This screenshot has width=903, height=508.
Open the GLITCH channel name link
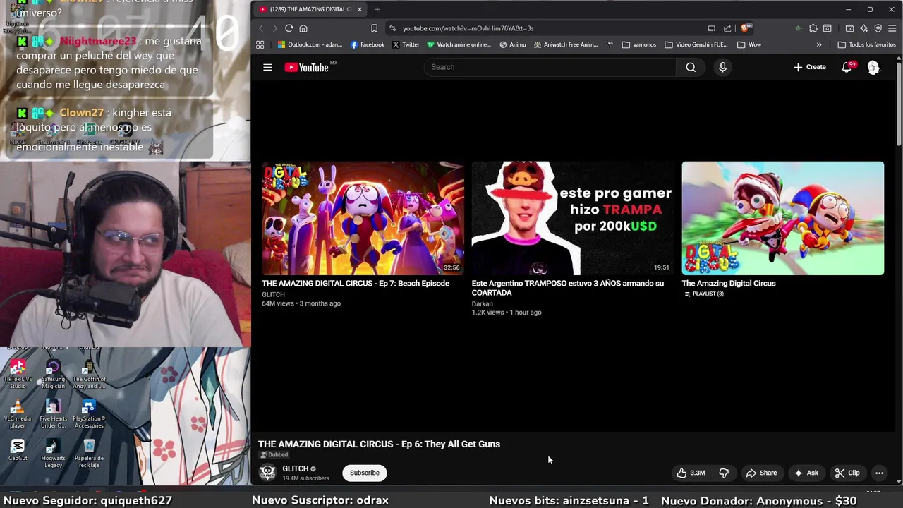point(296,468)
